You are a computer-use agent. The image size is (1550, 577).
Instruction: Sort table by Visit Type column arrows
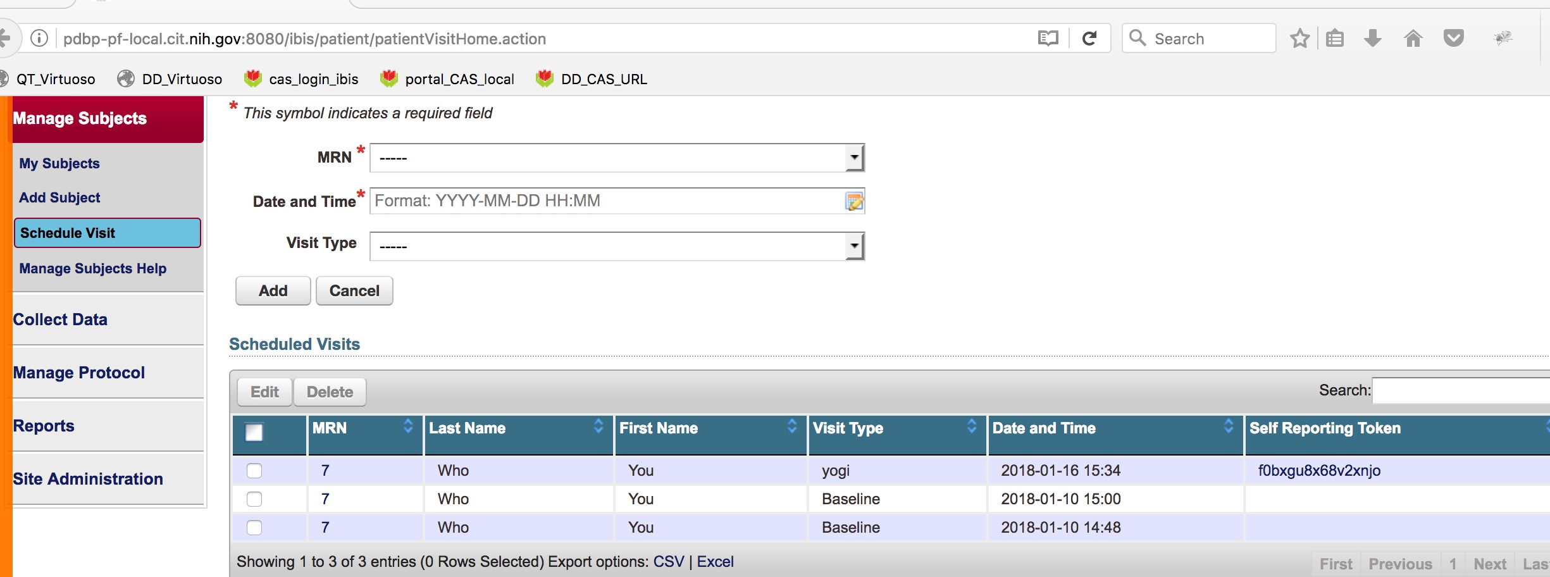tap(972, 426)
